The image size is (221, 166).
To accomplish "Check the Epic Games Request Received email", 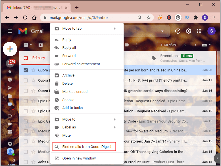I will point(26,111).
